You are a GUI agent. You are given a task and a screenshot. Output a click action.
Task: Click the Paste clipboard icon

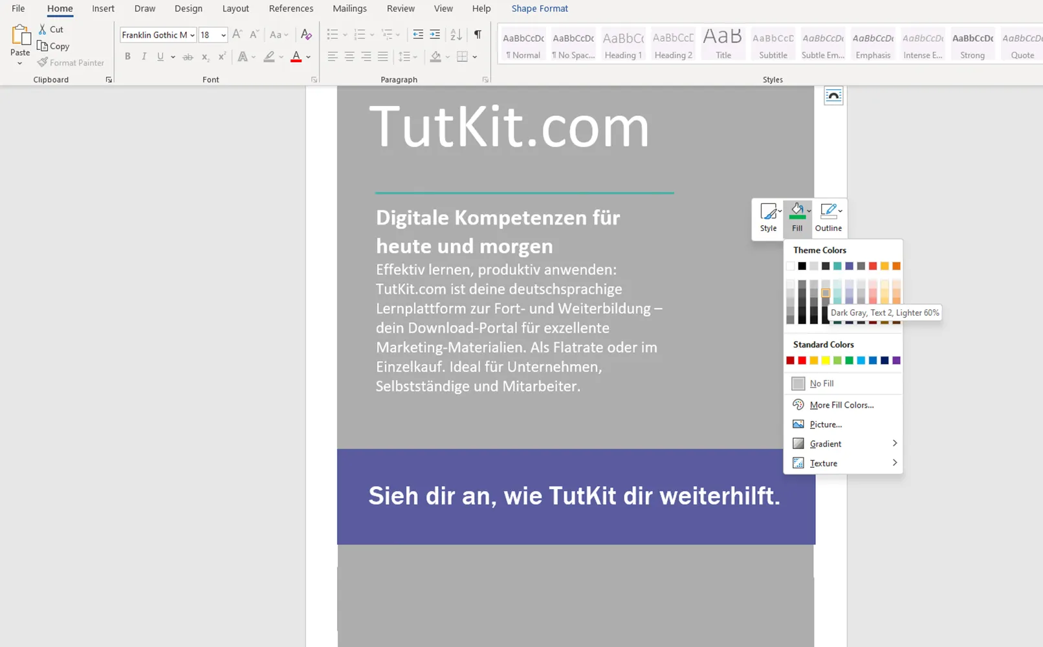(x=20, y=36)
